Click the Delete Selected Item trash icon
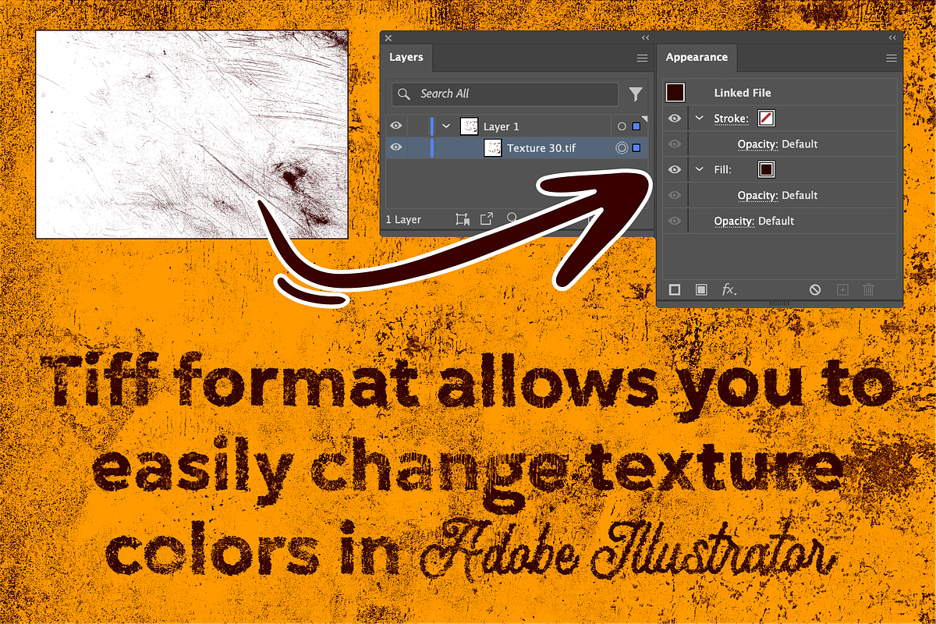 tap(868, 289)
